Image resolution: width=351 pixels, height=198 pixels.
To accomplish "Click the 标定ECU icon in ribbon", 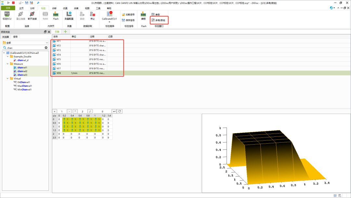I will (x=7, y=15).
